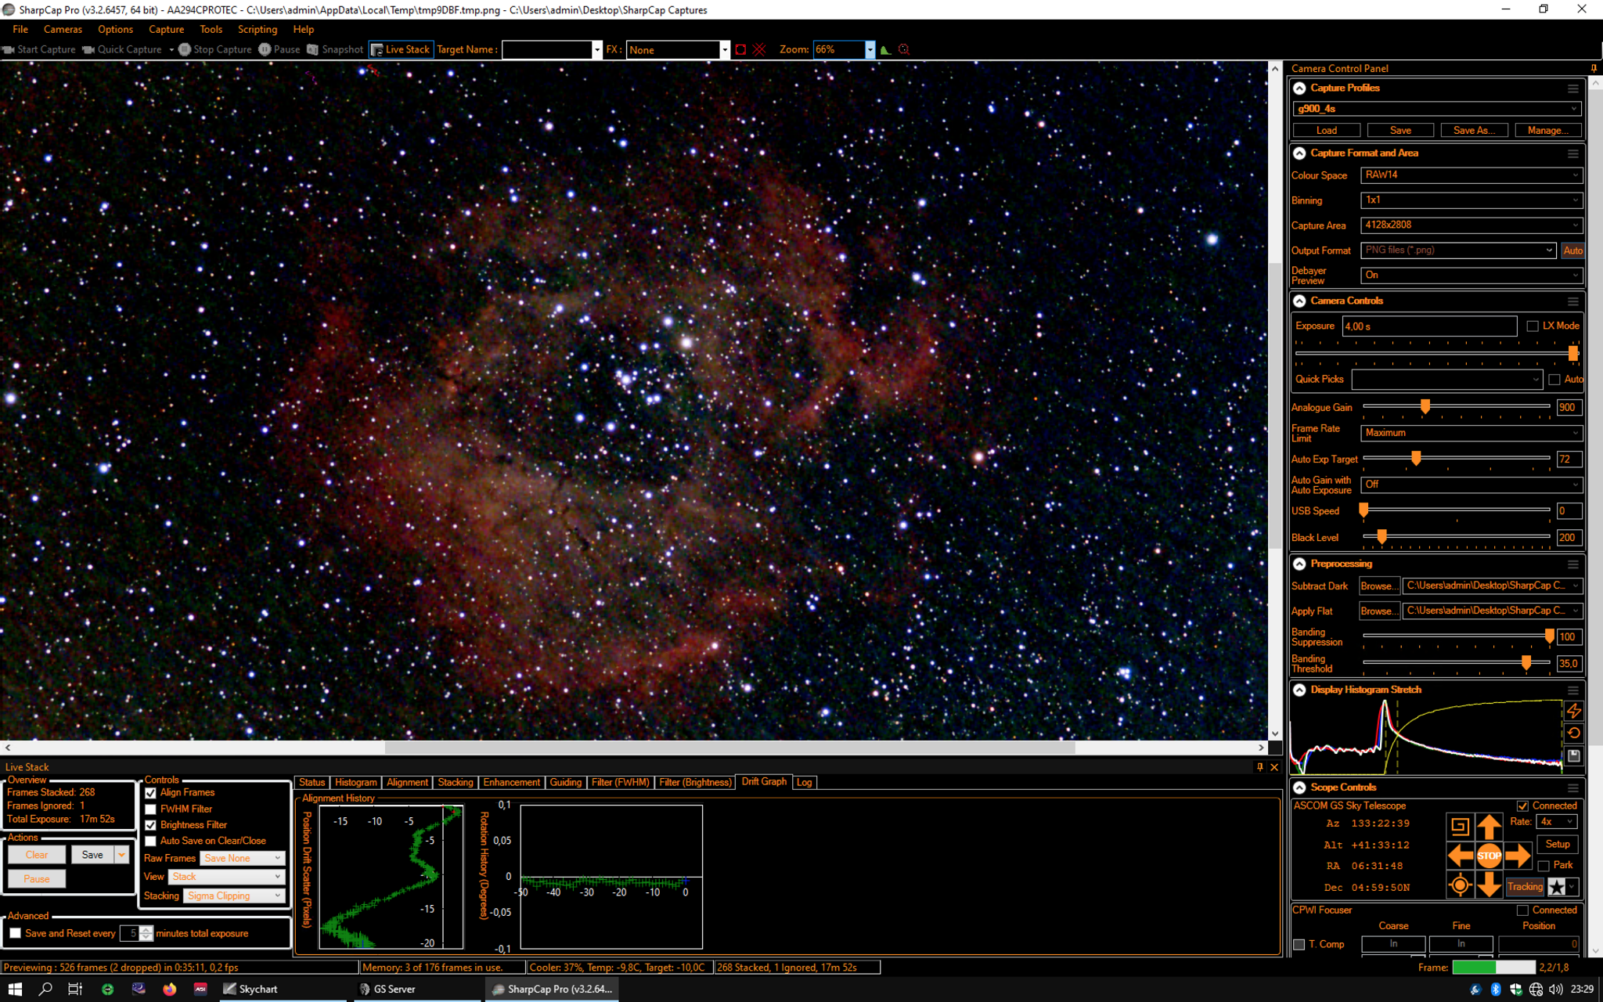The width and height of the screenshot is (1603, 1002).
Task: Open the Cameras menu
Action: click(x=63, y=29)
